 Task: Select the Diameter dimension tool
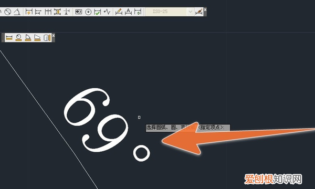(8, 12)
